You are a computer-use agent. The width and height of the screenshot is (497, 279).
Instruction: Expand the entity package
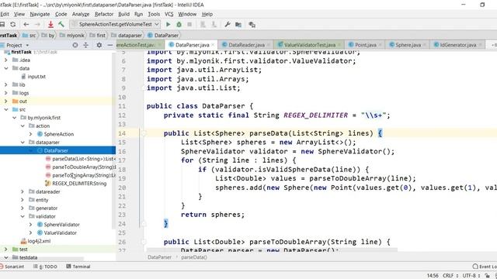point(23,200)
